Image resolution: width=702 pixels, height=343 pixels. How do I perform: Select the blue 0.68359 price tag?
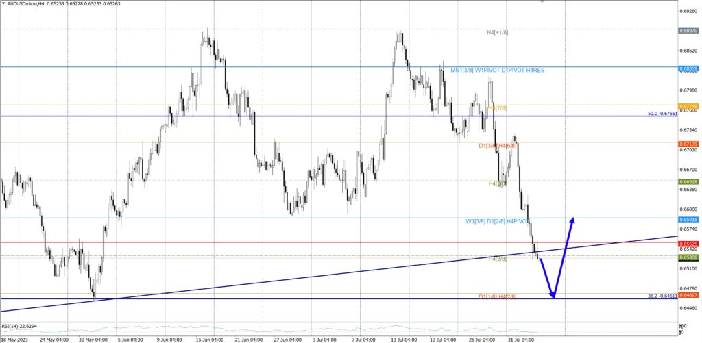[x=688, y=68]
